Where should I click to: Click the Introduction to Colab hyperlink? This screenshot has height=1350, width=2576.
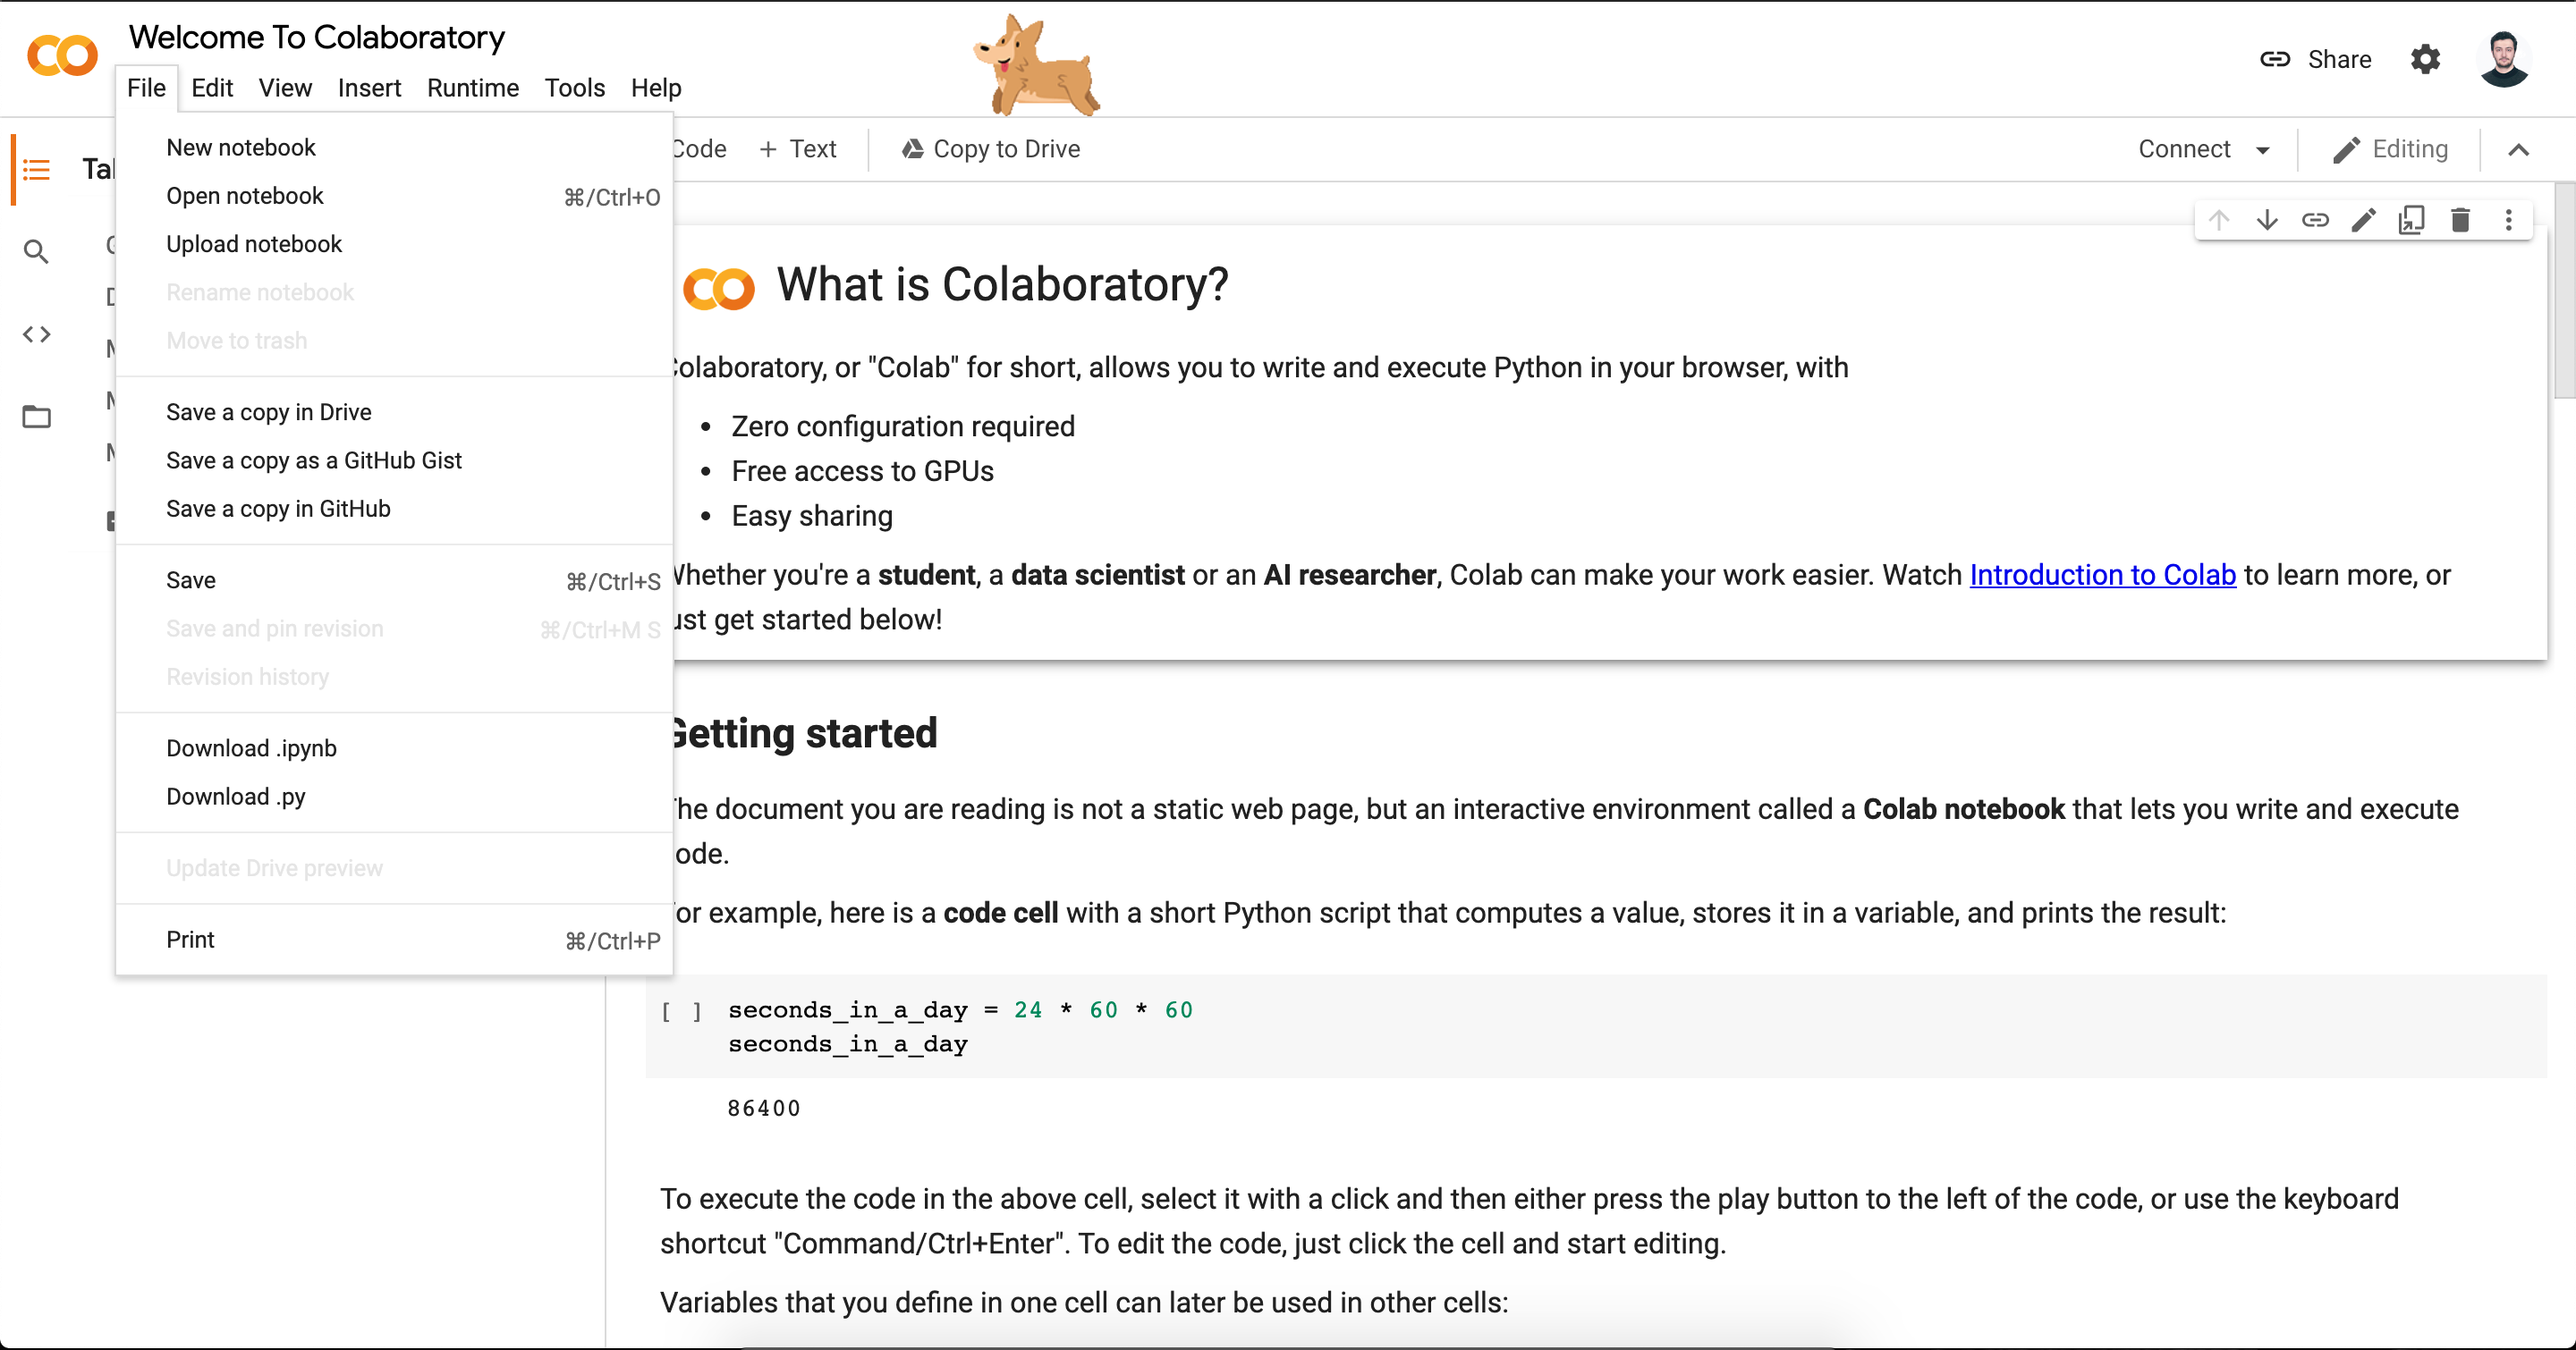pyautogui.click(x=2102, y=574)
